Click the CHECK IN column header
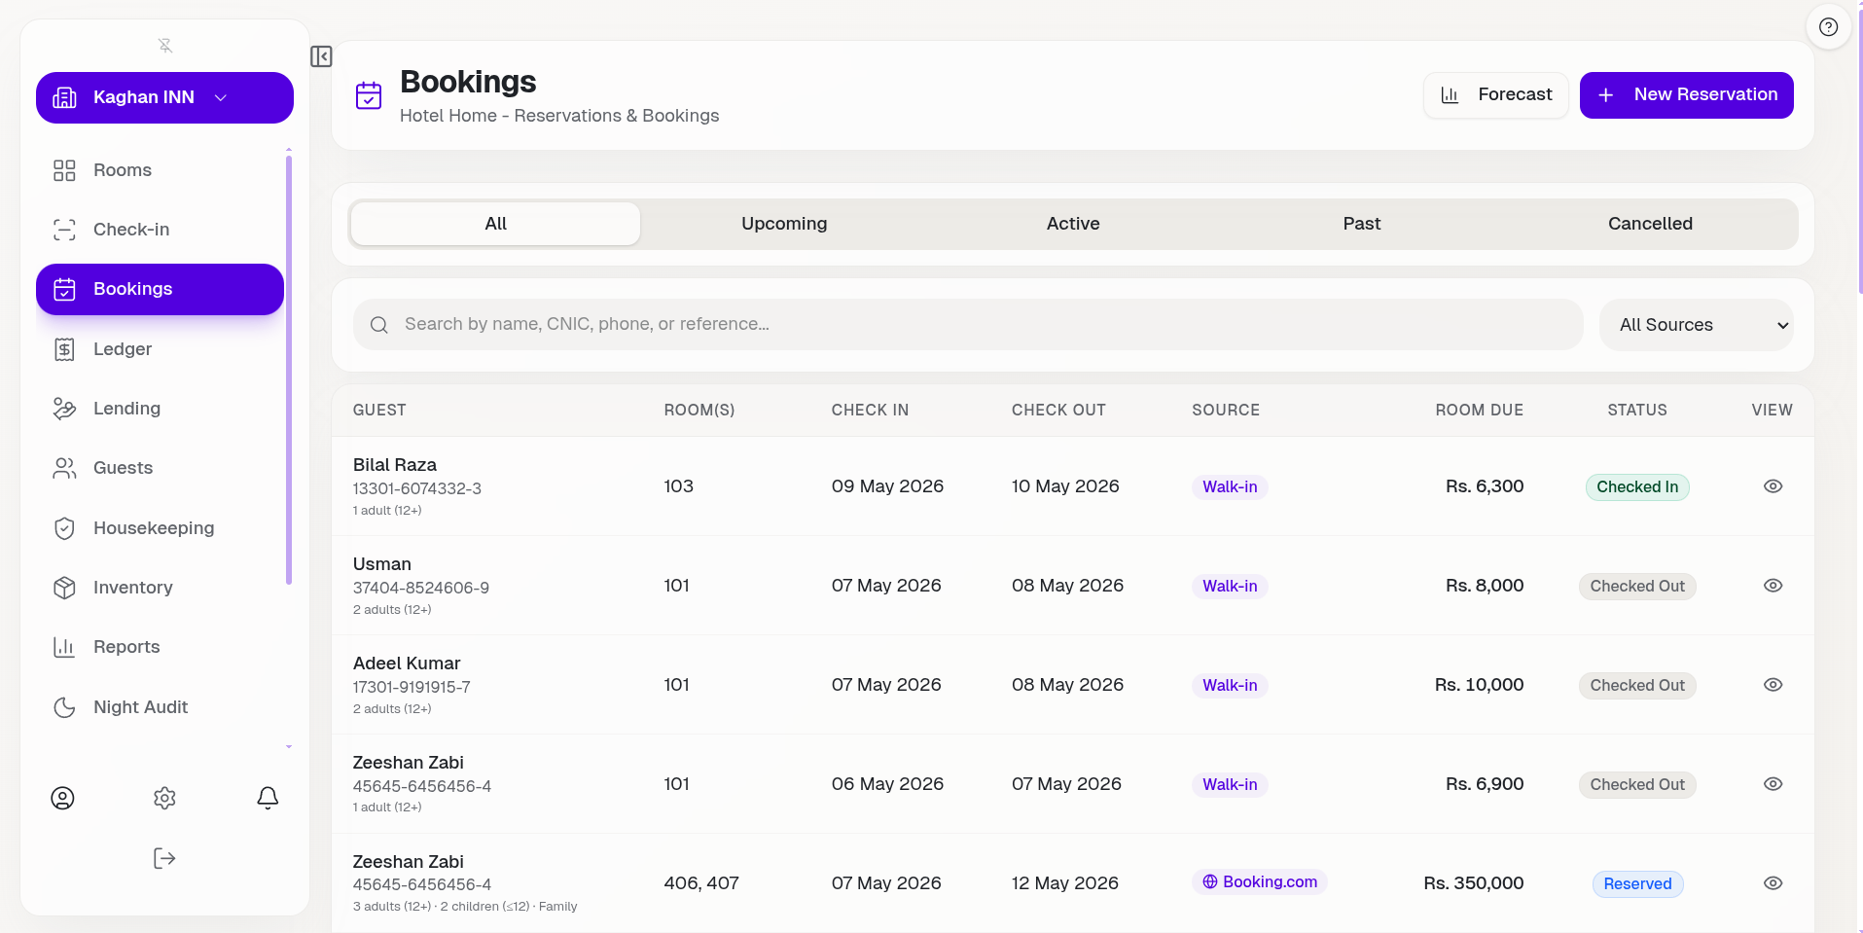This screenshot has height=933, width=1863. coord(870,411)
